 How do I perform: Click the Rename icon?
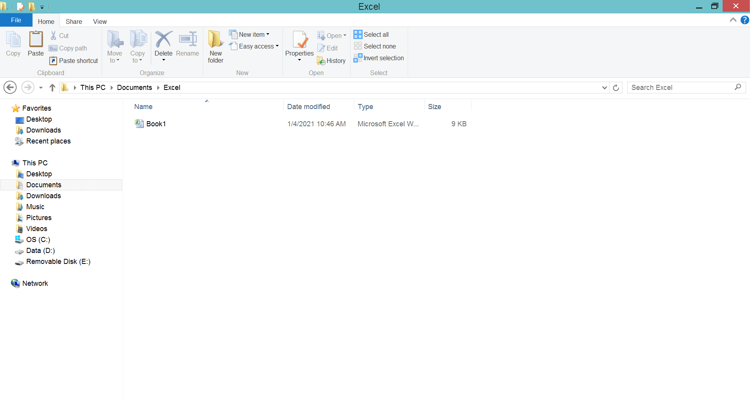188,39
